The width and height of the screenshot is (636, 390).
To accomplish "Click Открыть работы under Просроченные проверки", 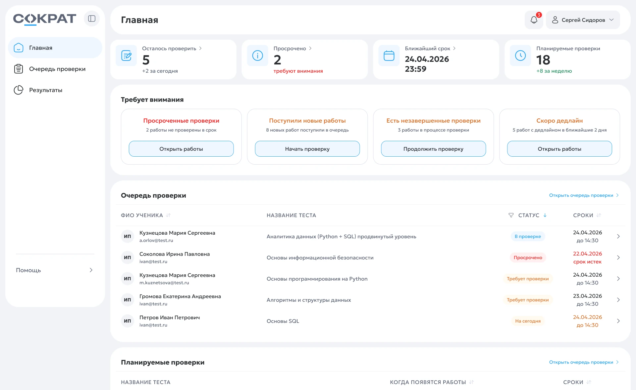I will 181,149.
